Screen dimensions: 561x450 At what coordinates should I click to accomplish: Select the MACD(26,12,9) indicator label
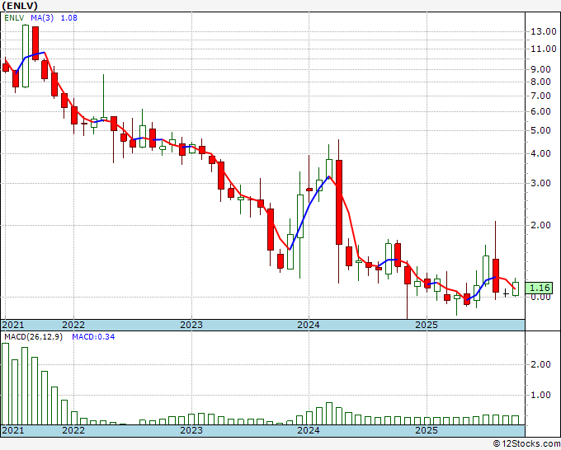[x=32, y=336]
